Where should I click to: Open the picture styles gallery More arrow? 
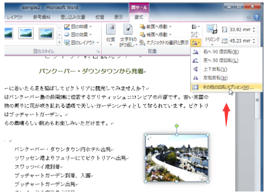59,43
